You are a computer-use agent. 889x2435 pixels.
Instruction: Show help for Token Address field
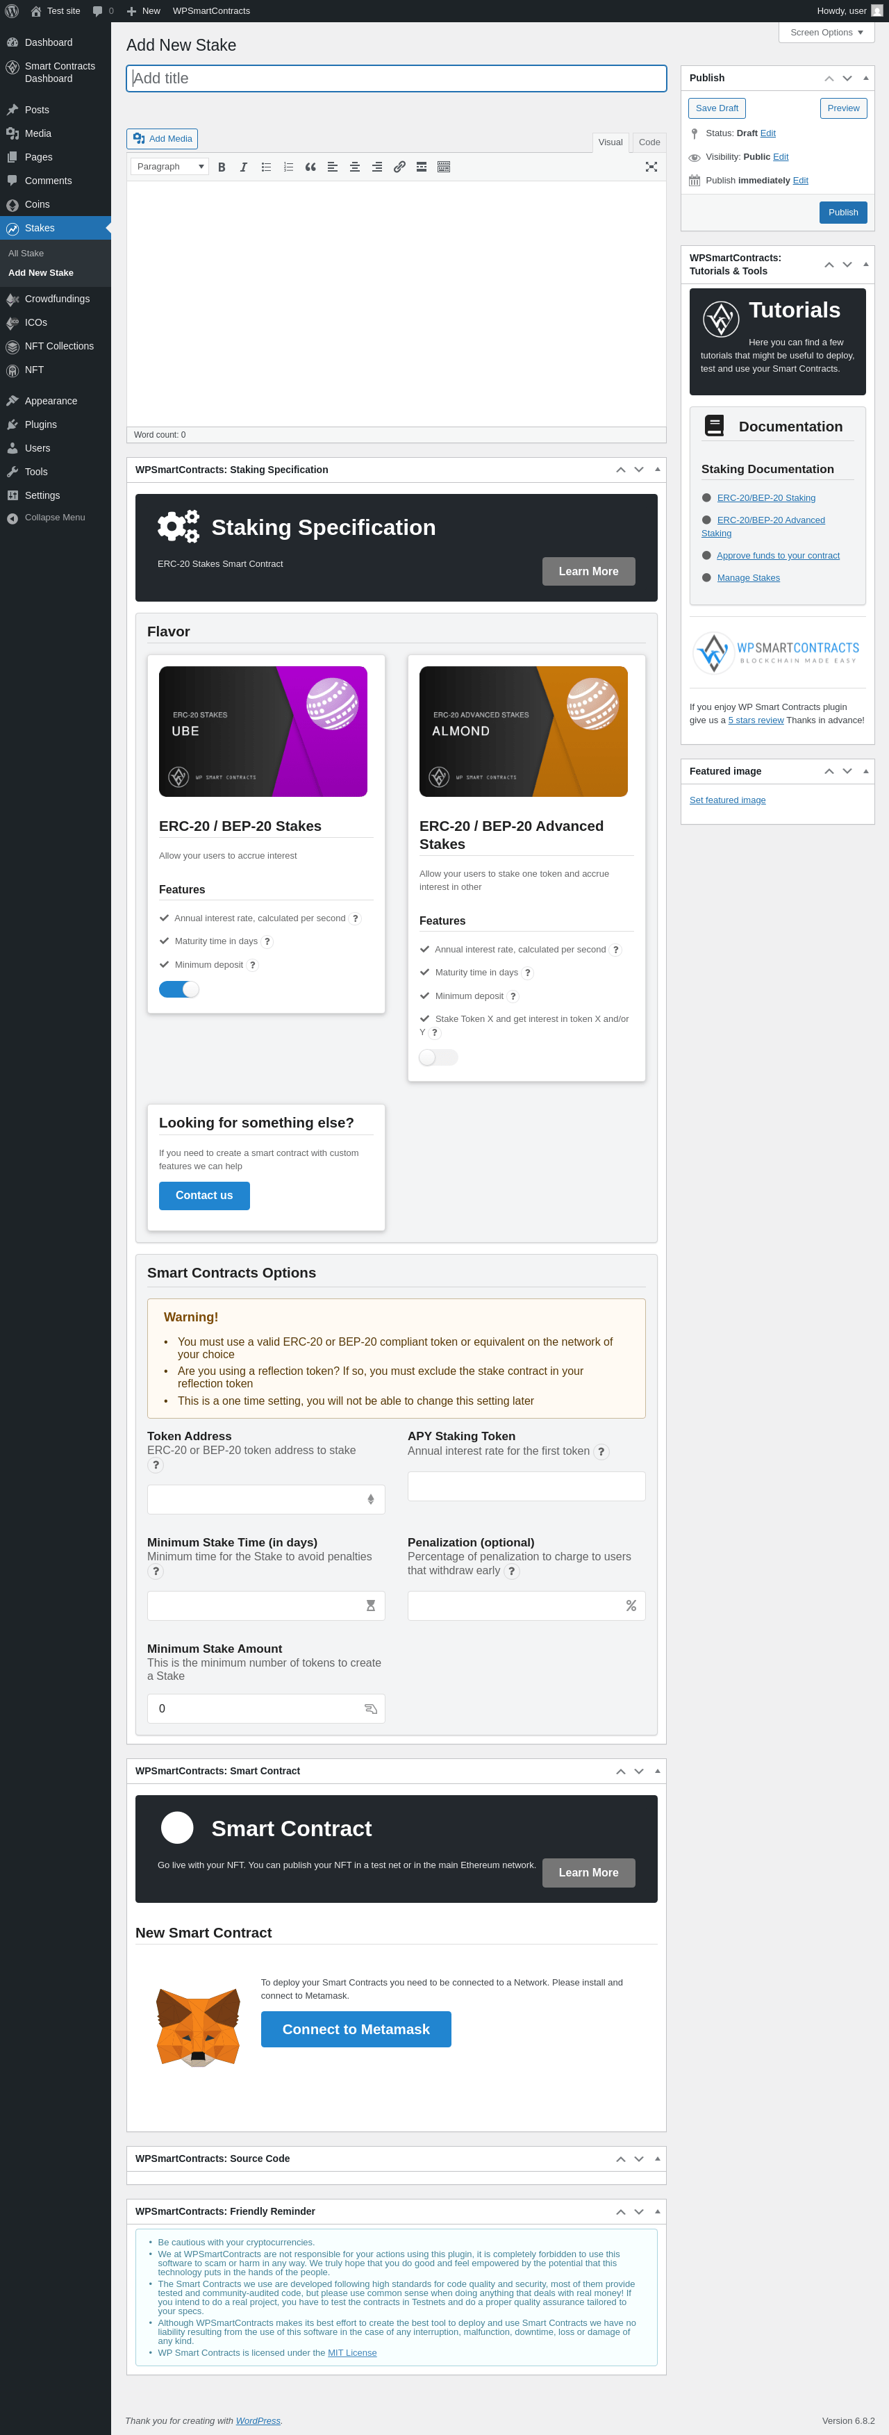click(156, 1465)
